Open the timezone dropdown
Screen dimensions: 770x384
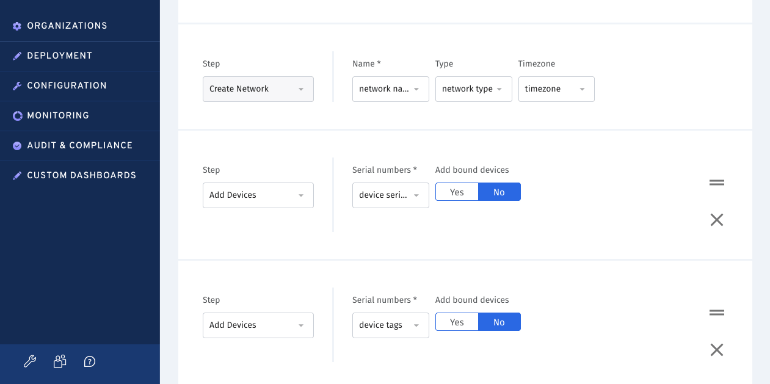pyautogui.click(x=556, y=89)
